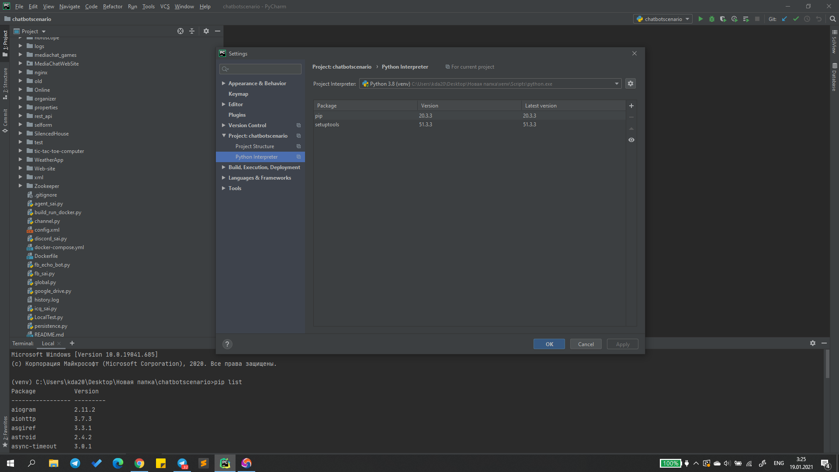Image resolution: width=839 pixels, height=472 pixels.
Task: Click the Git rollback icon
Action: click(x=818, y=19)
